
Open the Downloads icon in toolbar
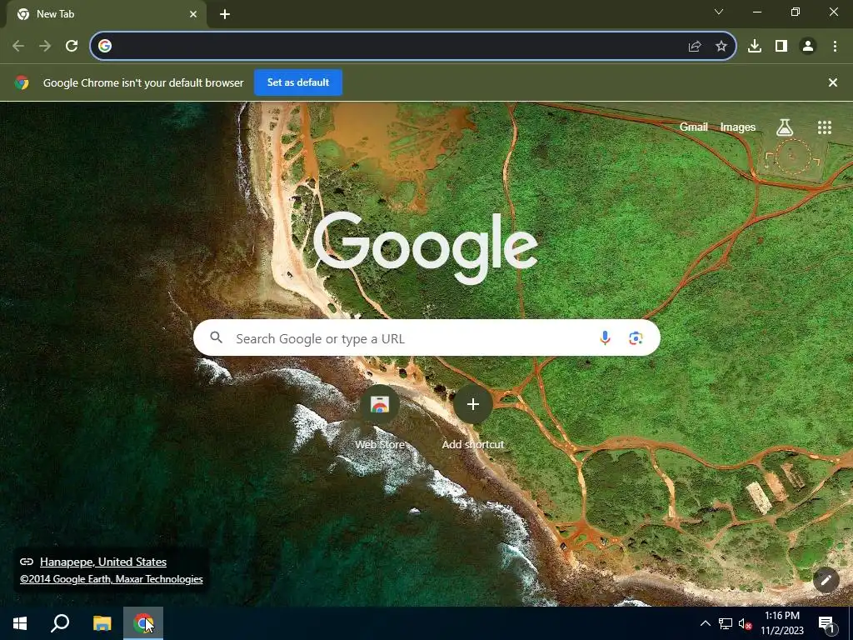coord(755,46)
